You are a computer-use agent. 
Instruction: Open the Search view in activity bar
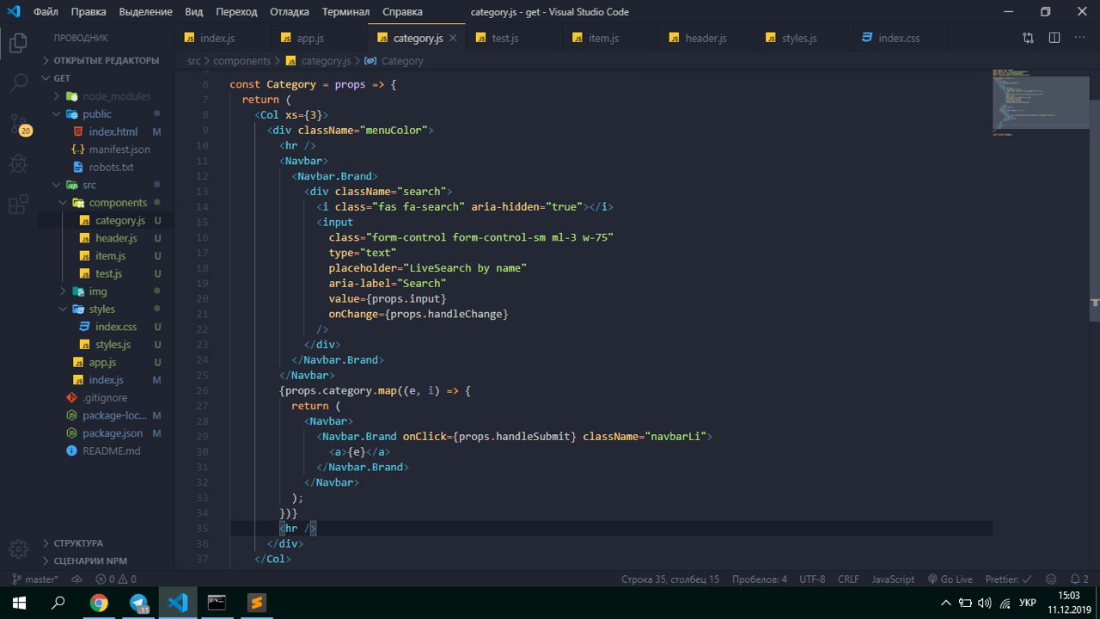click(x=18, y=83)
